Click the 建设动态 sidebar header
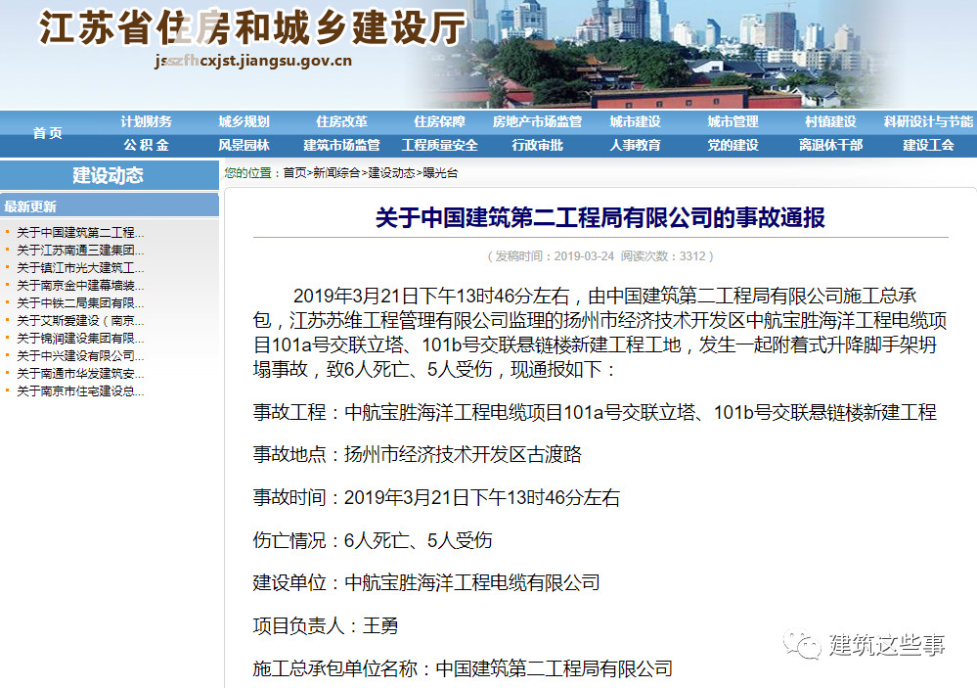 click(108, 175)
